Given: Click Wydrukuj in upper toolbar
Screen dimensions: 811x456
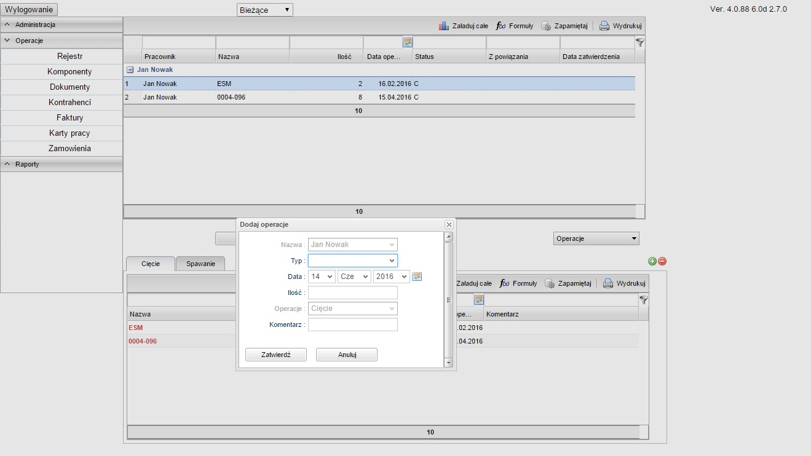Looking at the screenshot, I should (620, 26).
